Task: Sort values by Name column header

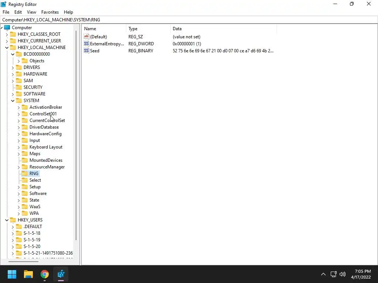Action: pyautogui.click(x=104, y=29)
